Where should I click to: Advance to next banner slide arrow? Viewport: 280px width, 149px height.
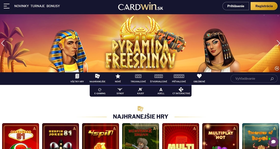(278, 43)
